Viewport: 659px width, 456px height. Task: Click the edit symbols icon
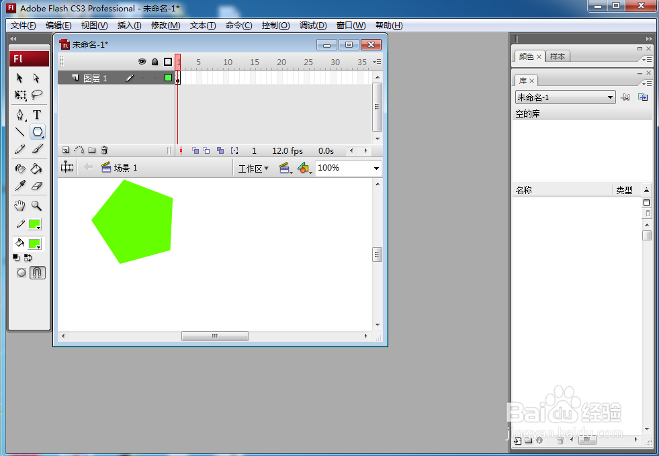point(304,169)
